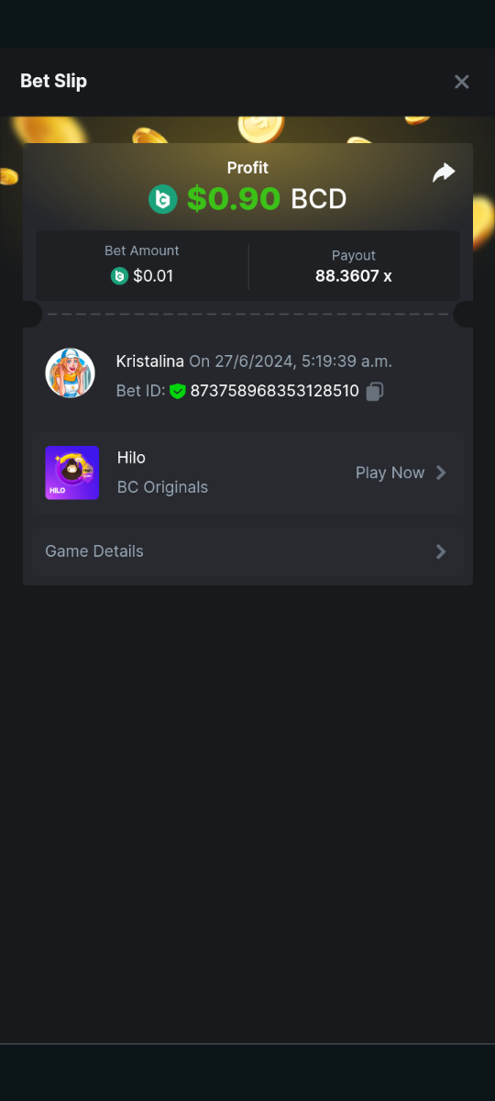Click Play Now for Hilo
Screen dimensions: 495x1101
(390, 473)
